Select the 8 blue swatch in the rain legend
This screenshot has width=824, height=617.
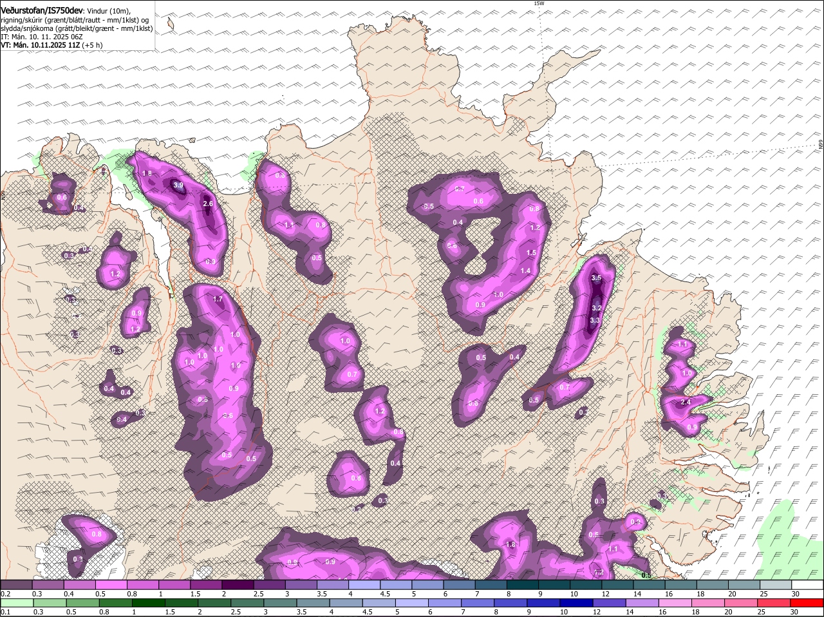point(510,603)
